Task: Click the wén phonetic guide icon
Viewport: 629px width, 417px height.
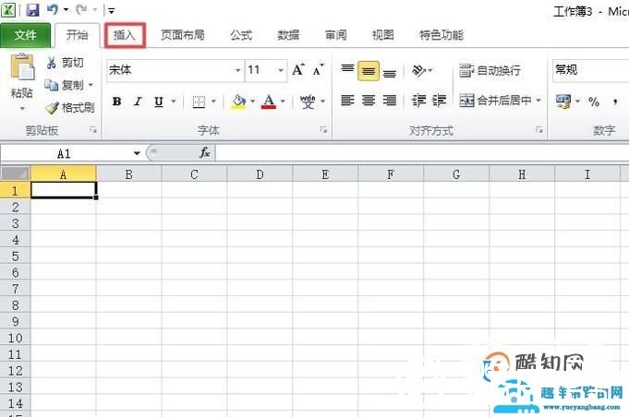Action: [x=308, y=101]
